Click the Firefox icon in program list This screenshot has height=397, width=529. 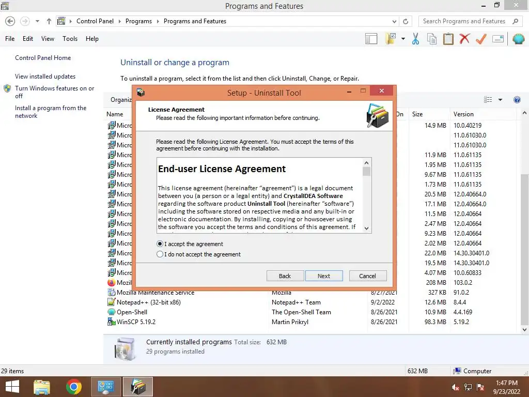[112, 283]
